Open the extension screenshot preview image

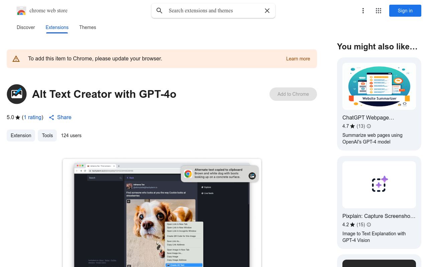click(162, 213)
